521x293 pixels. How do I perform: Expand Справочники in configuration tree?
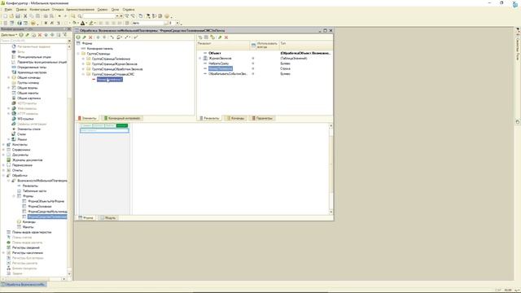click(x=3, y=150)
